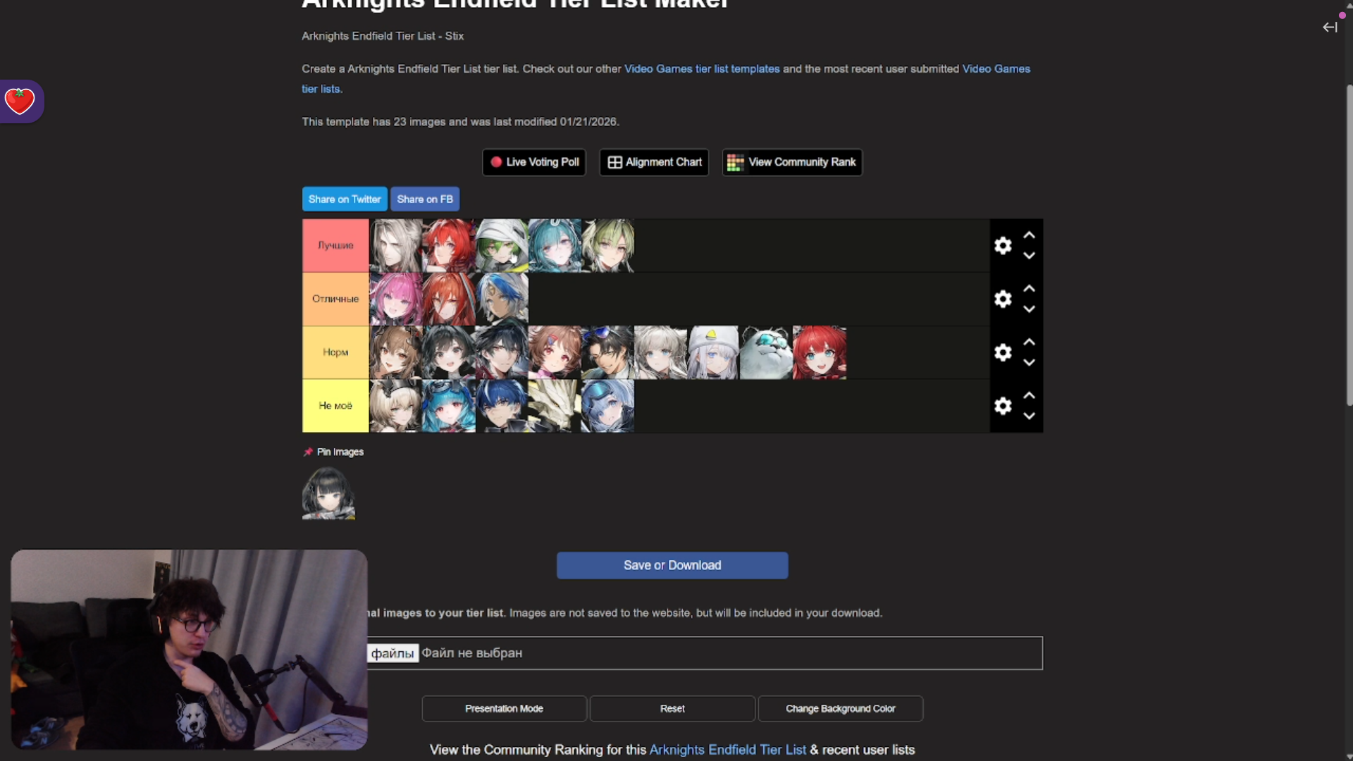The height and width of the screenshot is (761, 1353).
Task: Click the collapse sidebar arrow icon
Action: click(1330, 27)
